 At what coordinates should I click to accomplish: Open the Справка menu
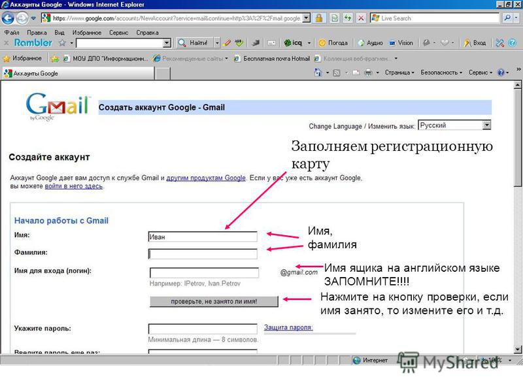pos(147,33)
